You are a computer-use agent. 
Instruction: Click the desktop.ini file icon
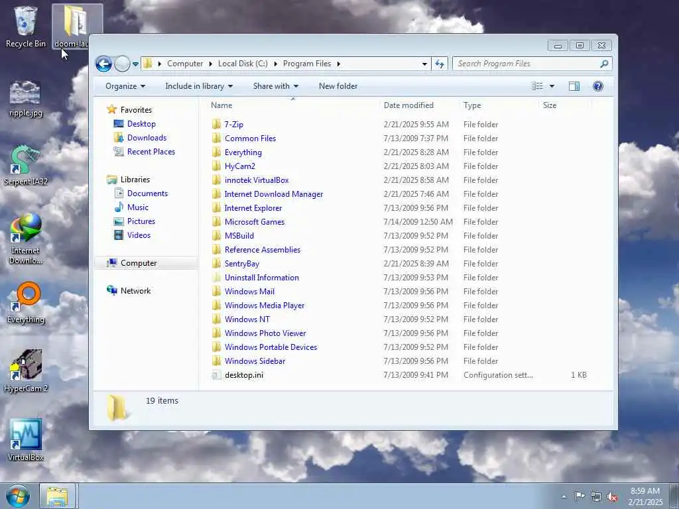tap(217, 375)
